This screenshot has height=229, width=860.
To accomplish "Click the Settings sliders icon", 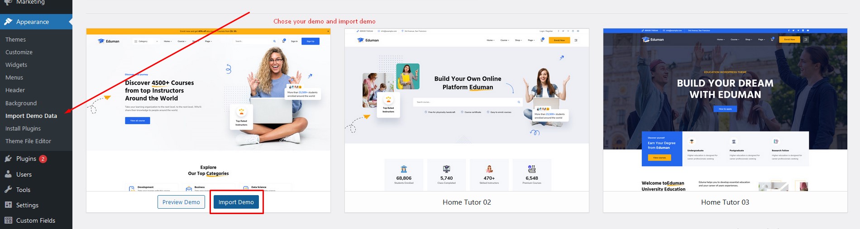I will pyautogui.click(x=8, y=205).
